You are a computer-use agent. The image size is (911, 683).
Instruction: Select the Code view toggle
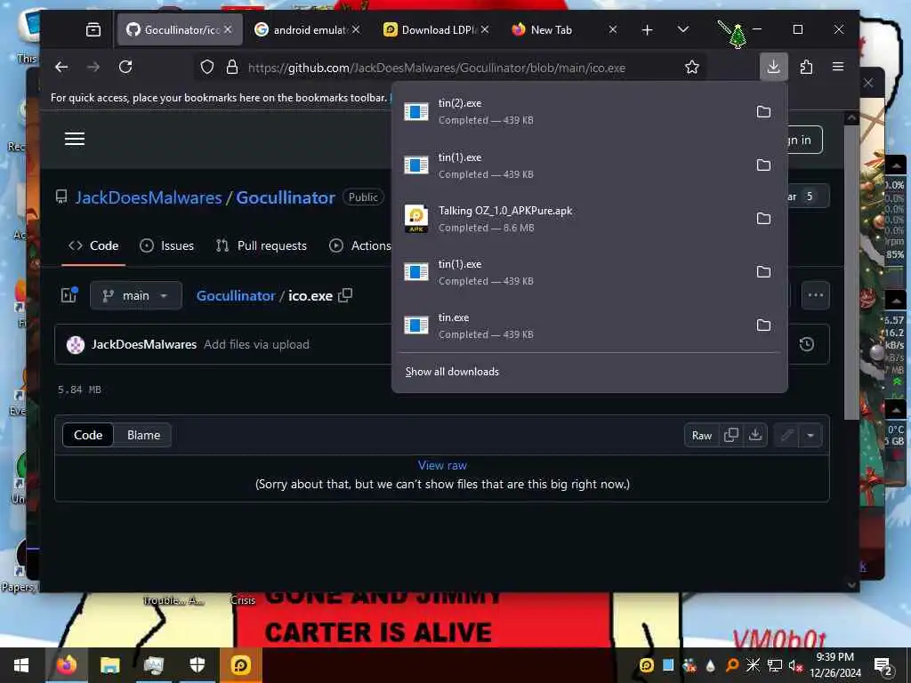(x=88, y=435)
